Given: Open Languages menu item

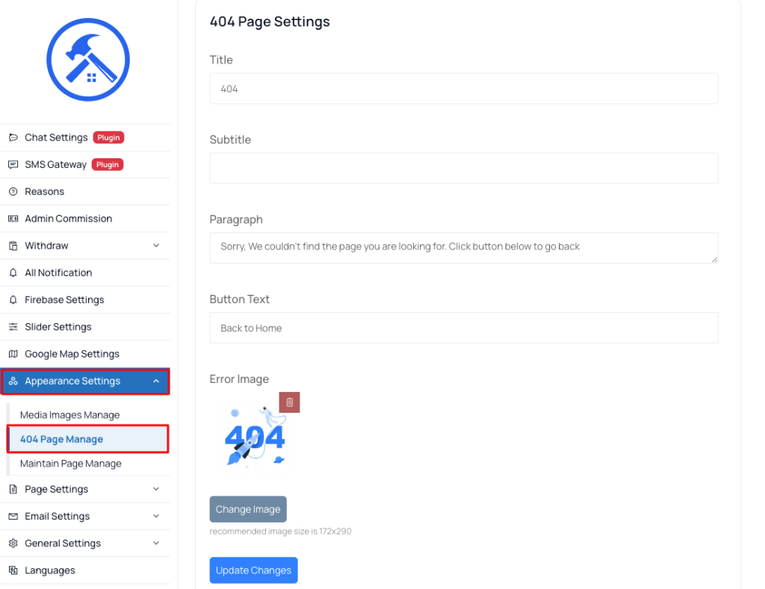Looking at the screenshot, I should tap(85, 570).
